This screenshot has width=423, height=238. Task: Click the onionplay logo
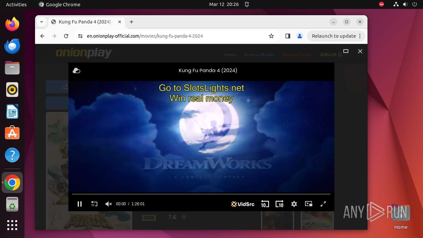click(83, 53)
